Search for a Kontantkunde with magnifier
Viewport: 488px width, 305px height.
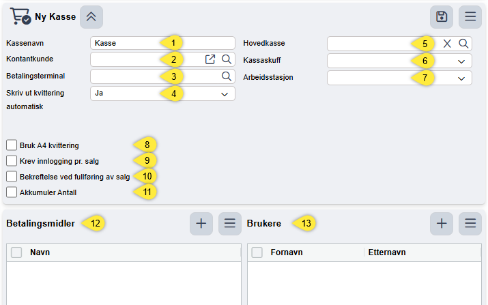coord(227,59)
